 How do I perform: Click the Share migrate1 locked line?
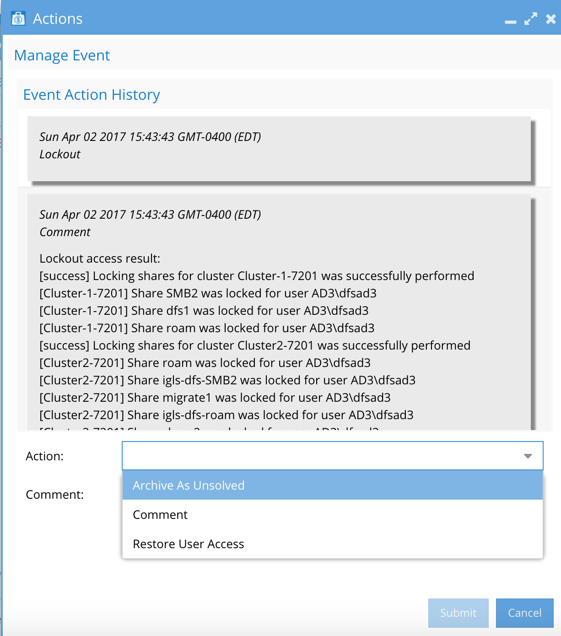pyautogui.click(x=215, y=398)
